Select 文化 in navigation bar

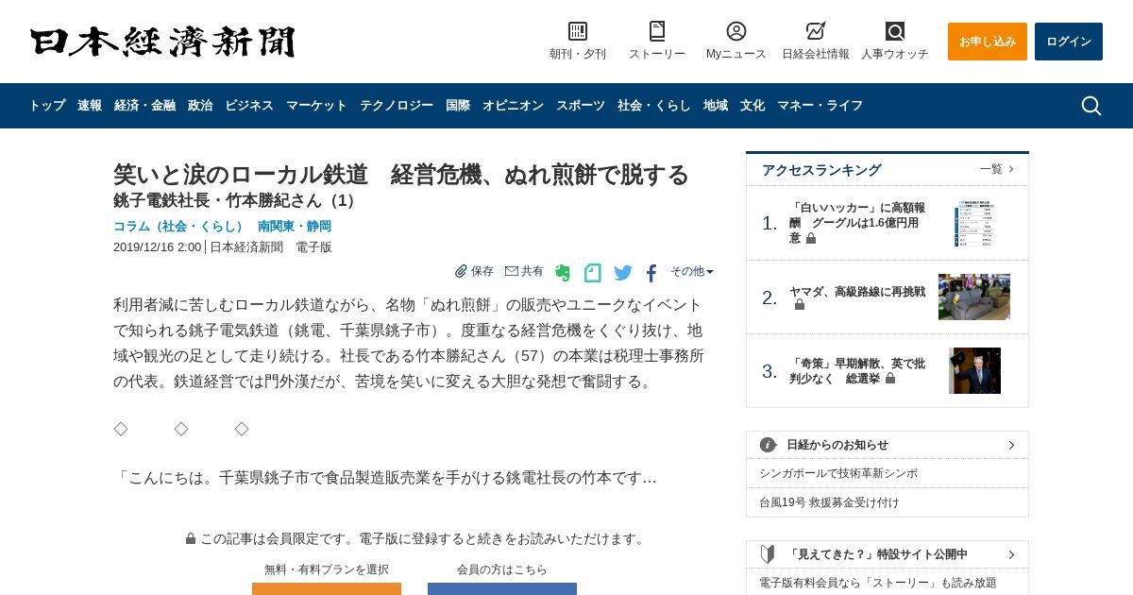point(753,106)
